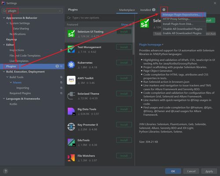This screenshot has height=176, width=220.
Task: Switch to the Installed tab
Action: pos(147,10)
